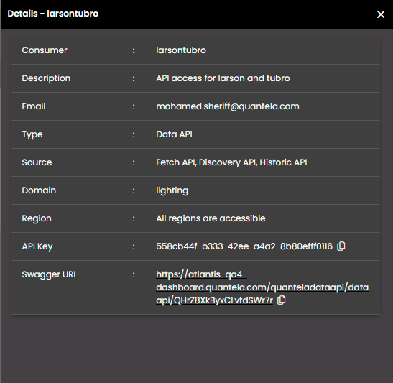Click the 'Description' field label
Screen dimensions: 393x383
(x=46, y=78)
